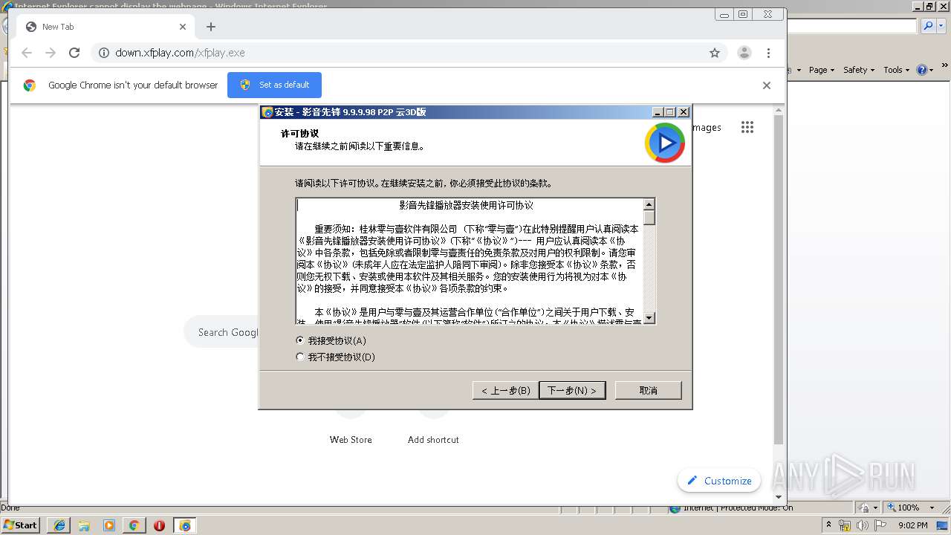Maximize the Chrome window
Screen dimensions: 951x535
[x=743, y=14]
